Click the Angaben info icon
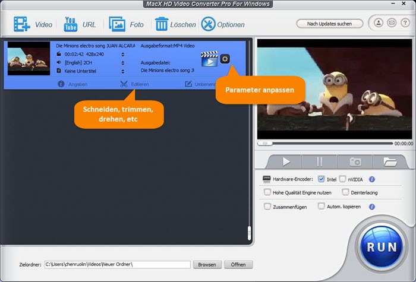 (x=61, y=84)
